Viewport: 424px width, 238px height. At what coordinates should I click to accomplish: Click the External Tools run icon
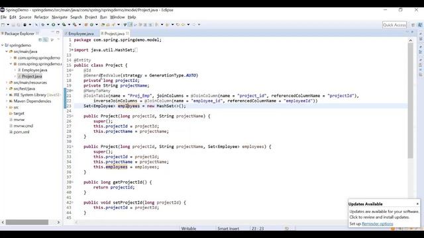74,24
